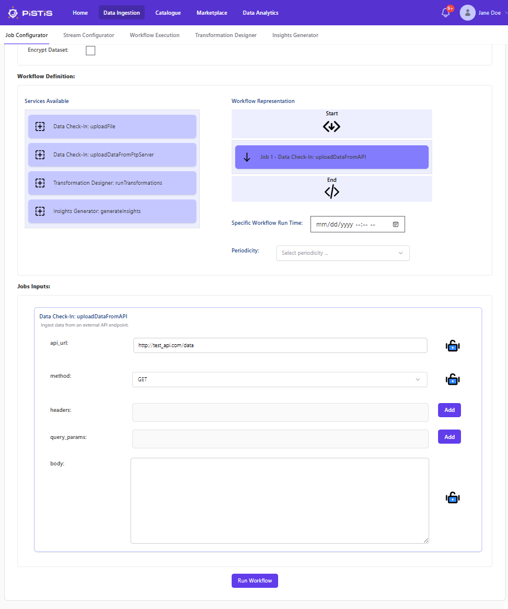Click add icon for Transformation Designer: runTransformations
This screenshot has height=609, width=508.
click(40, 183)
